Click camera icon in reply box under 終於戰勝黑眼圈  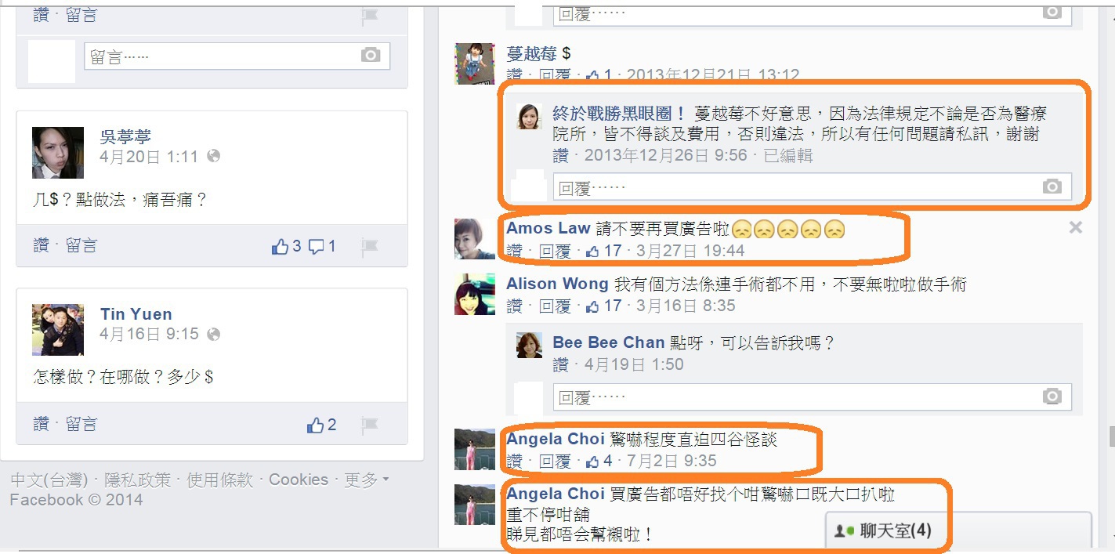(1052, 186)
